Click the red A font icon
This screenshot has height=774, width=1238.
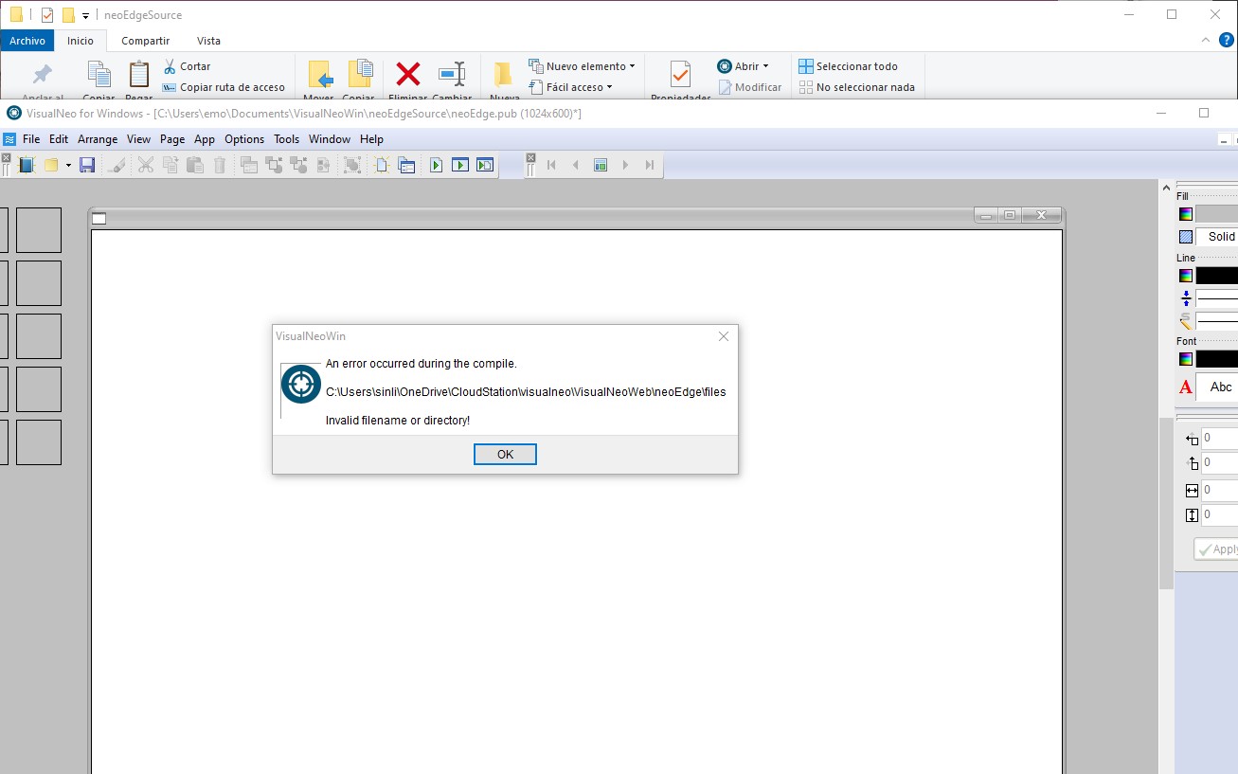pyautogui.click(x=1185, y=387)
